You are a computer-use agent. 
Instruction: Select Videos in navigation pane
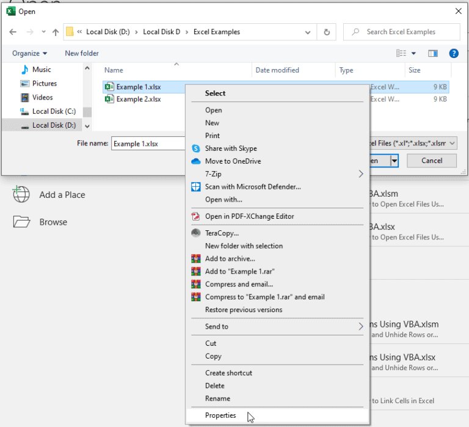pos(43,97)
